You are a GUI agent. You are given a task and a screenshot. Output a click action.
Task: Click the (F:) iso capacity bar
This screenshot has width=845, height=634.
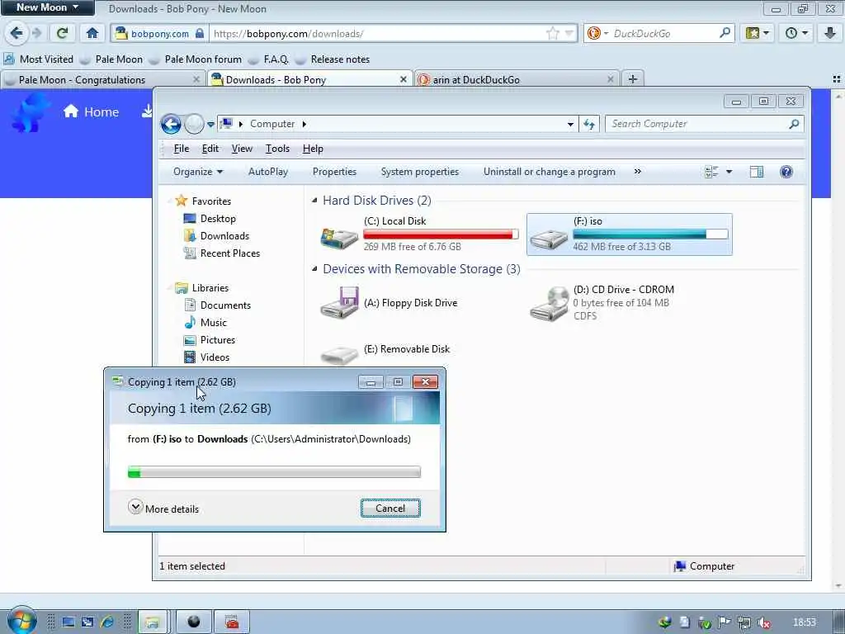(x=650, y=234)
